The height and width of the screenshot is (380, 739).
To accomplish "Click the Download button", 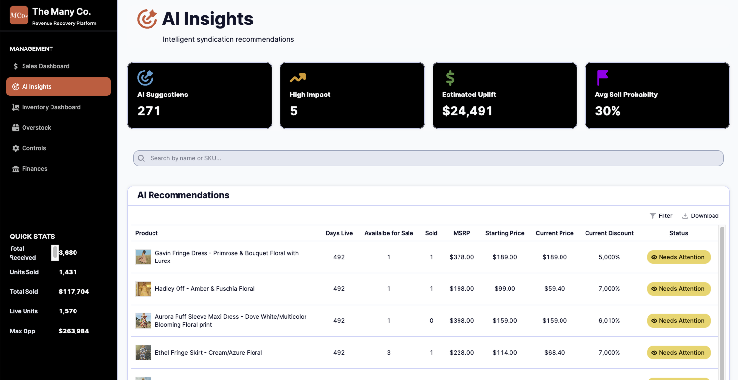I will [x=700, y=216].
